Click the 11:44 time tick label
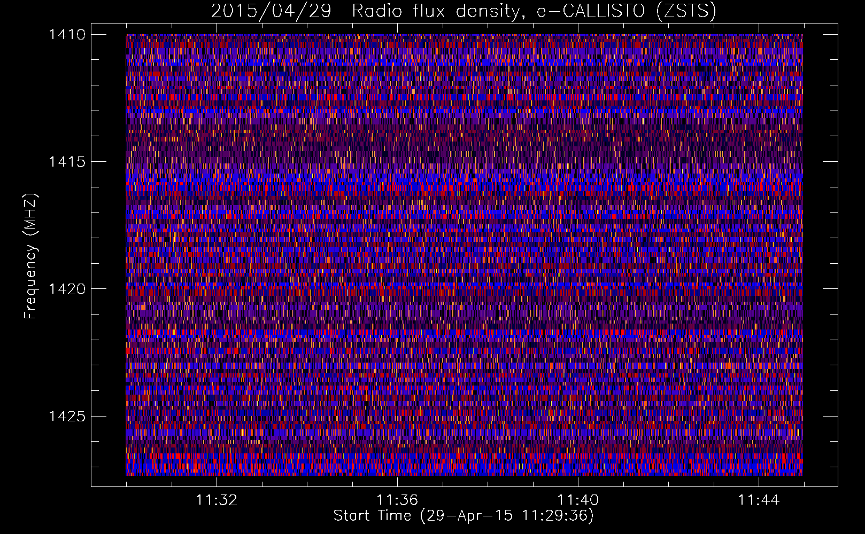The height and width of the screenshot is (534, 865). (x=759, y=500)
